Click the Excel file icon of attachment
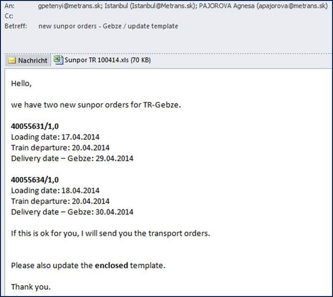Image resolution: width=333 pixels, height=297 pixels. tap(58, 60)
